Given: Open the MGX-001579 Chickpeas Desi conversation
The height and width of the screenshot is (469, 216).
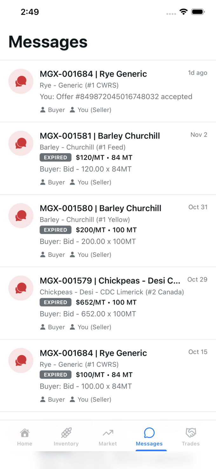Looking at the screenshot, I should pyautogui.click(x=108, y=301).
